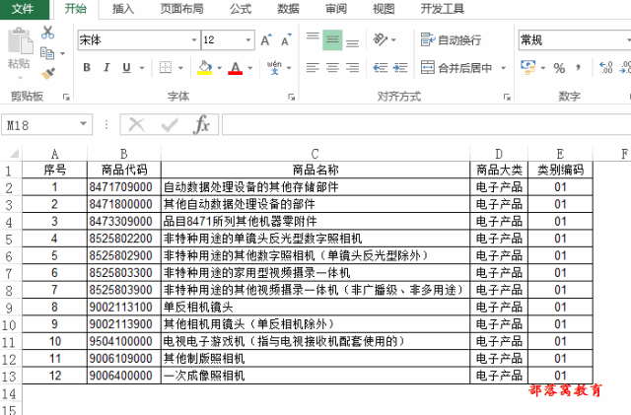The image size is (631, 415).
Task: Select the Format Painter brush icon
Action: coord(48,73)
